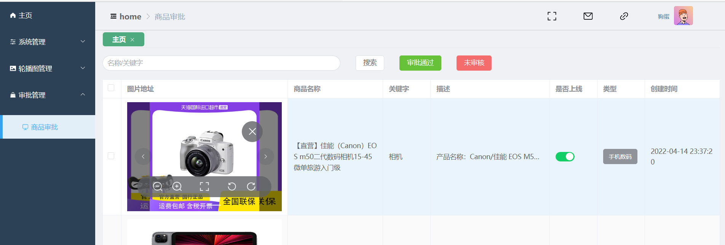Toggle preview image to original size

(204, 187)
